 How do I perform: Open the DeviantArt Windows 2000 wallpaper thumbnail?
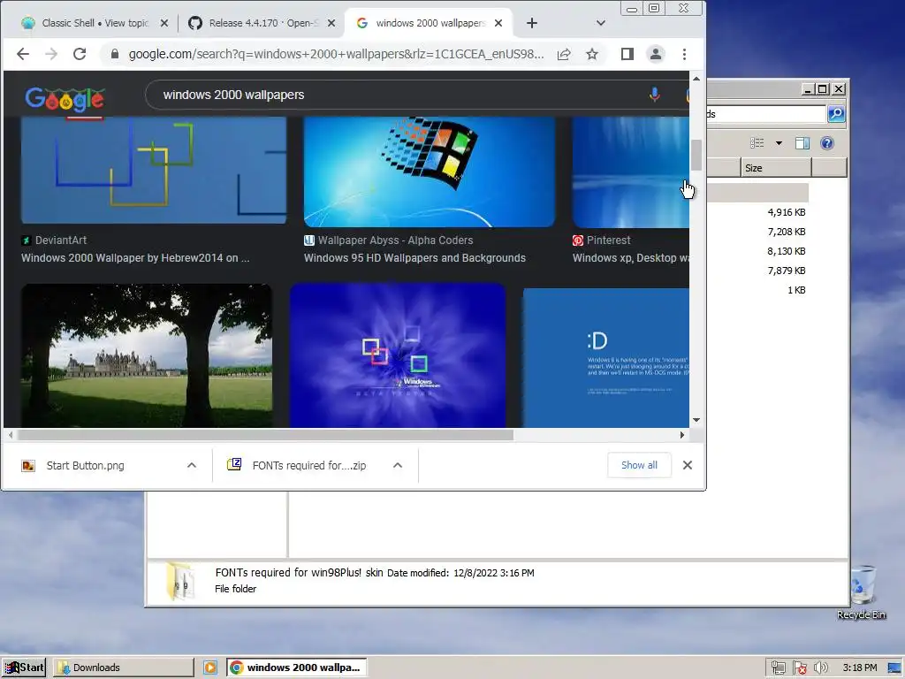coord(154,170)
